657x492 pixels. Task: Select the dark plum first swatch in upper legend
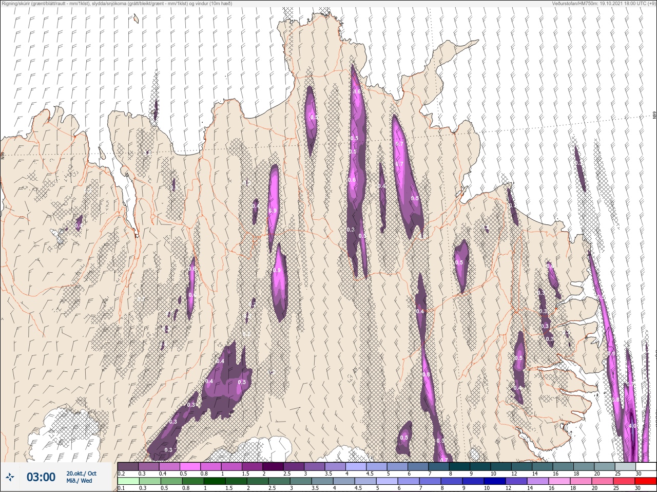tap(128, 466)
